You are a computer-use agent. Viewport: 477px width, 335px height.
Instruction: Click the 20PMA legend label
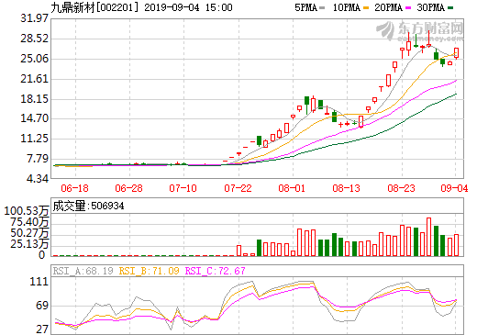click(388, 7)
